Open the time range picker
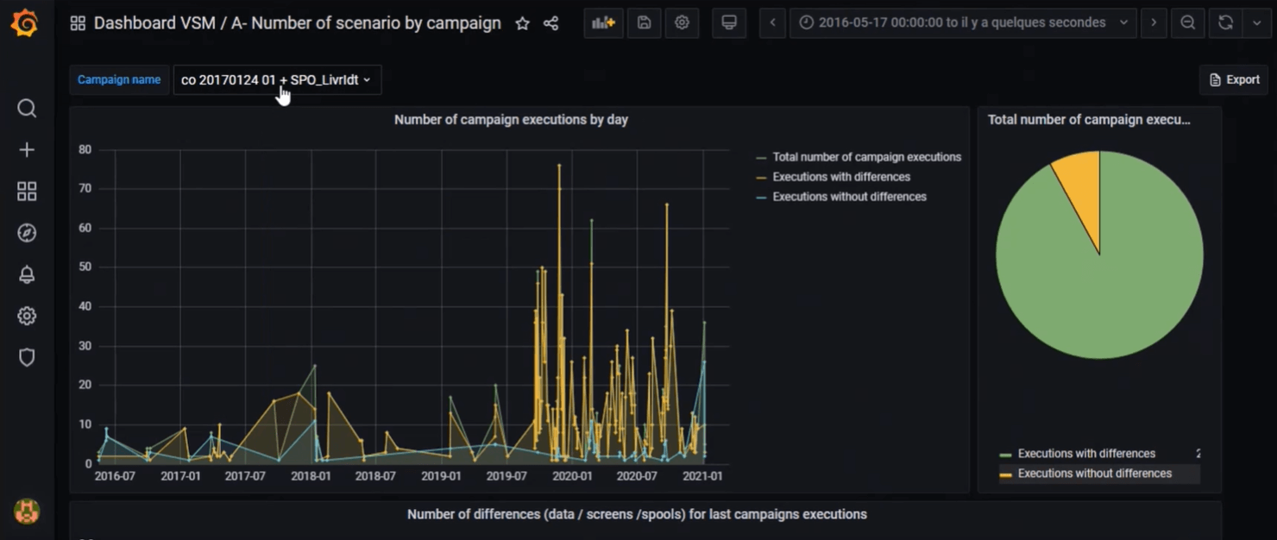Viewport: 1277px width, 540px height. (x=963, y=22)
